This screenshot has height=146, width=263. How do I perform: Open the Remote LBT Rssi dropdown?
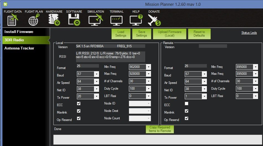pyautogui.click(x=247, y=96)
